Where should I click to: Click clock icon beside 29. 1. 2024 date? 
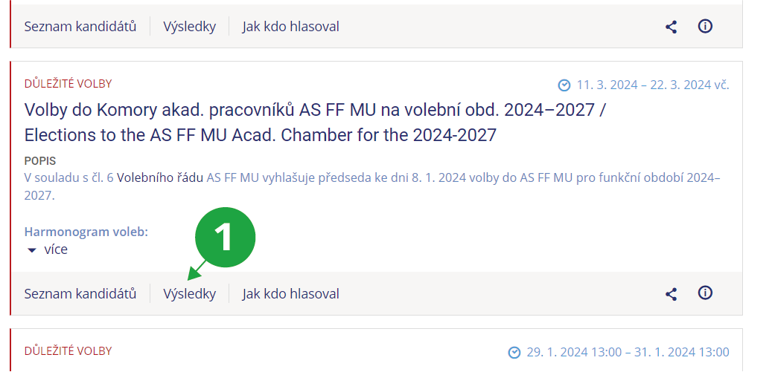click(514, 352)
